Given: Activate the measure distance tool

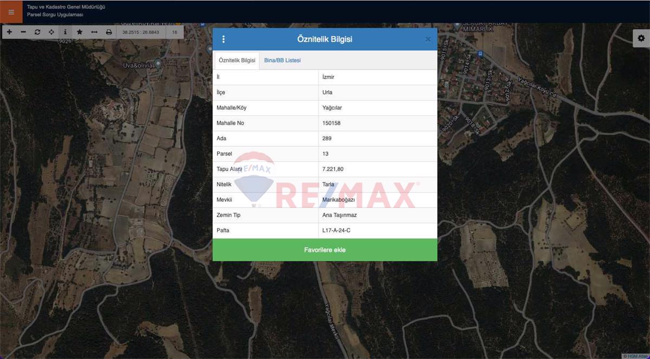Looking at the screenshot, I should 93,32.
